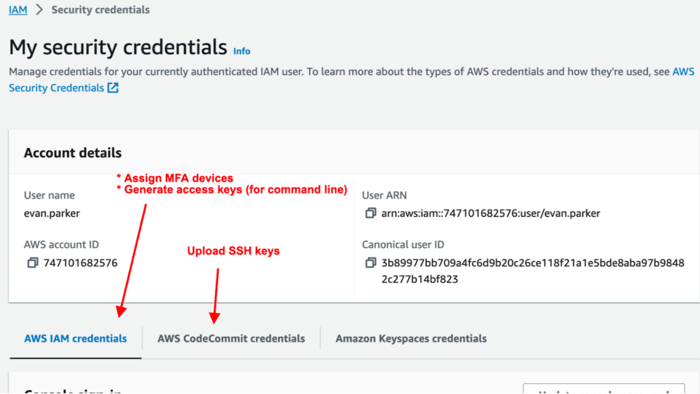Copy the AWS account ID
The image size is (700, 394).
coord(32,263)
